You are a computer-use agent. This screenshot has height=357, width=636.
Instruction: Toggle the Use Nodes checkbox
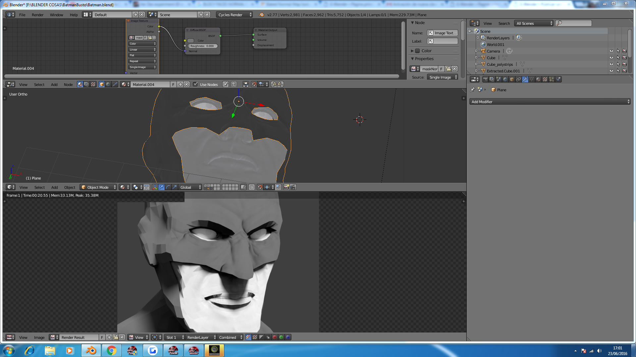(195, 84)
